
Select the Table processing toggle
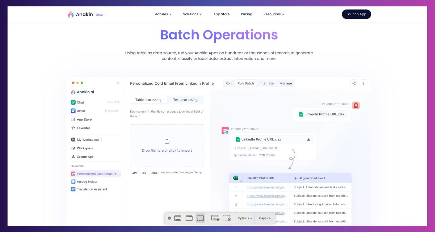click(x=148, y=100)
